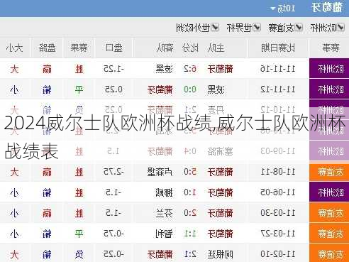
Task: Click handicap -1.25 in the 11-11-16 row
Action: pos(114,69)
